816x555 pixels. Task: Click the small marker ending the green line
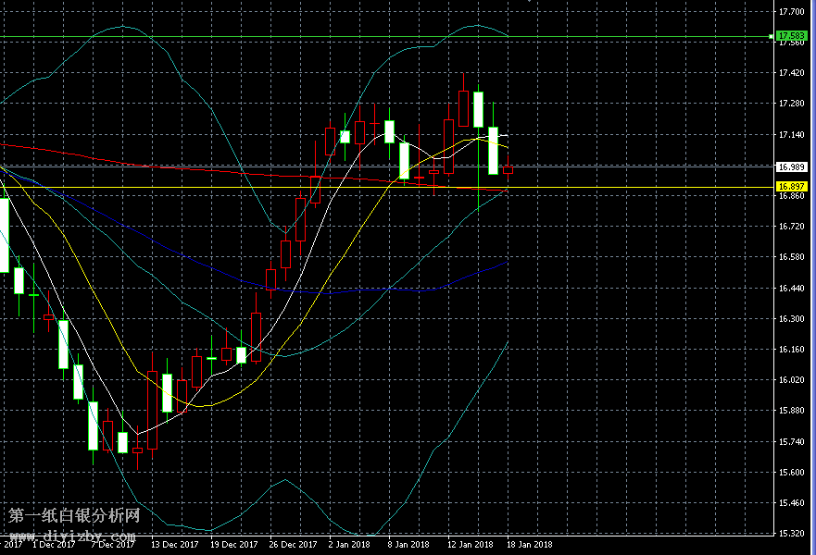772,36
